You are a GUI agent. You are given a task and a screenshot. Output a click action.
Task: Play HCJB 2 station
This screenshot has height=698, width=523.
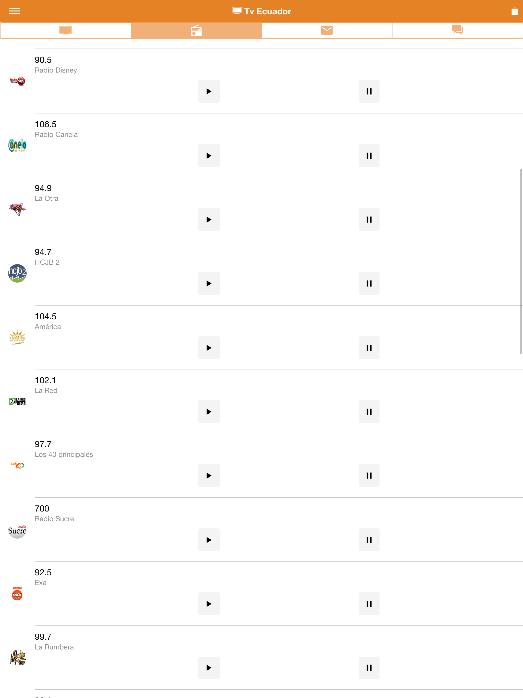(x=209, y=283)
